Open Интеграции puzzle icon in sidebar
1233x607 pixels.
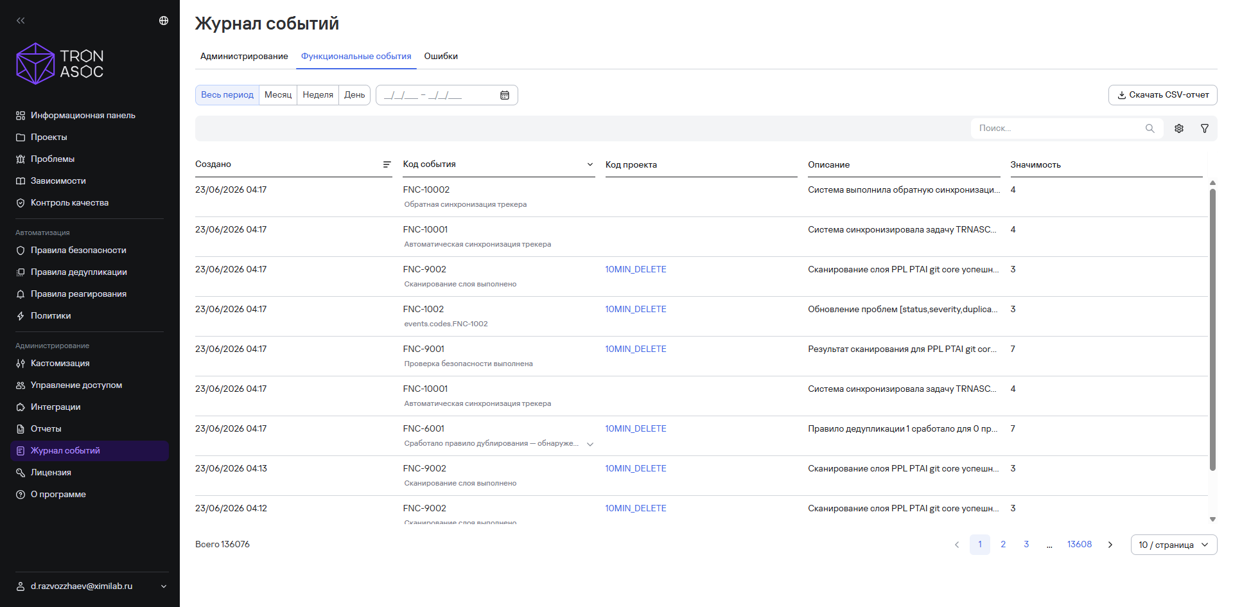coord(21,407)
